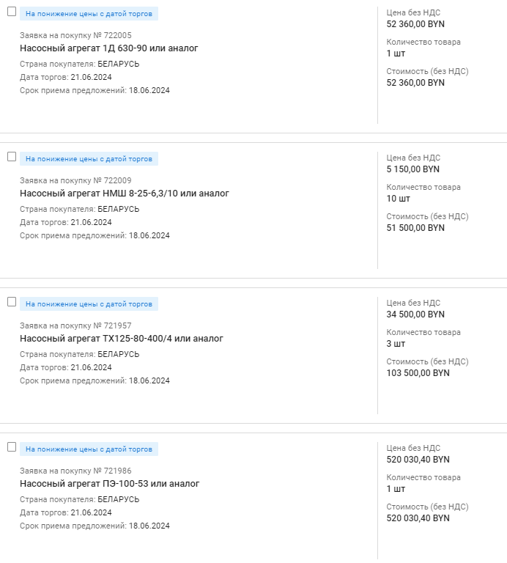Image resolution: width=507 pixels, height=563 pixels.
Task: Select the checkbox for request № 721957
Action: pos(12,302)
